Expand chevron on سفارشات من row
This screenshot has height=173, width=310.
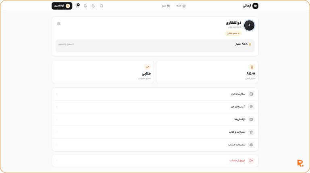pos(57,94)
